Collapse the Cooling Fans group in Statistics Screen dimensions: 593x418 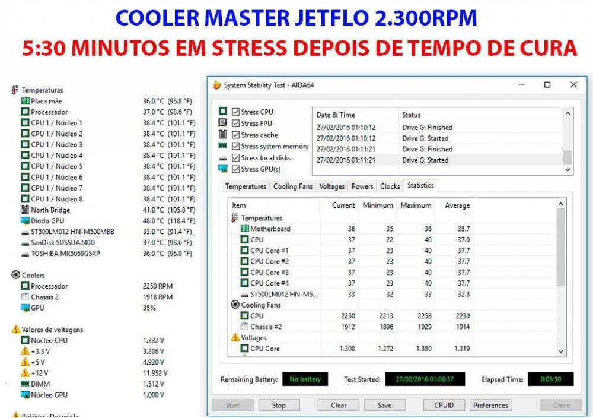235,305
